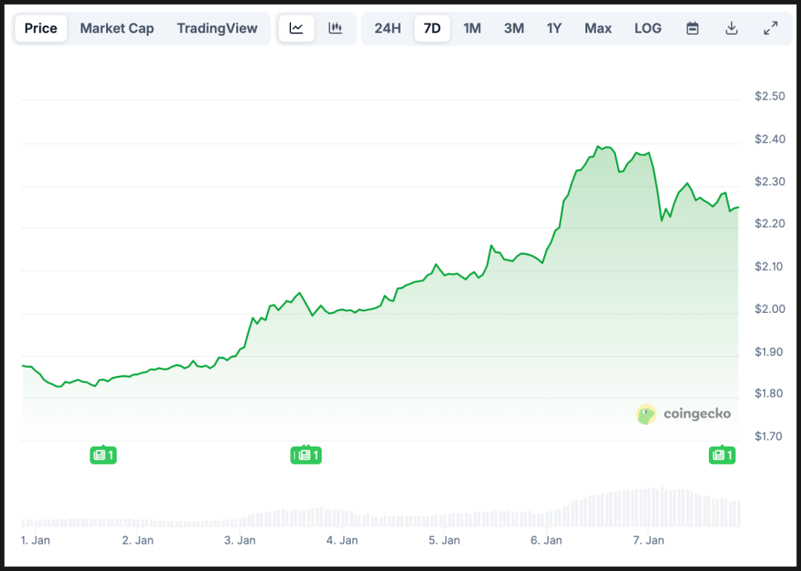Open the calendar date range picker
This screenshot has height=571, width=801.
(x=692, y=28)
